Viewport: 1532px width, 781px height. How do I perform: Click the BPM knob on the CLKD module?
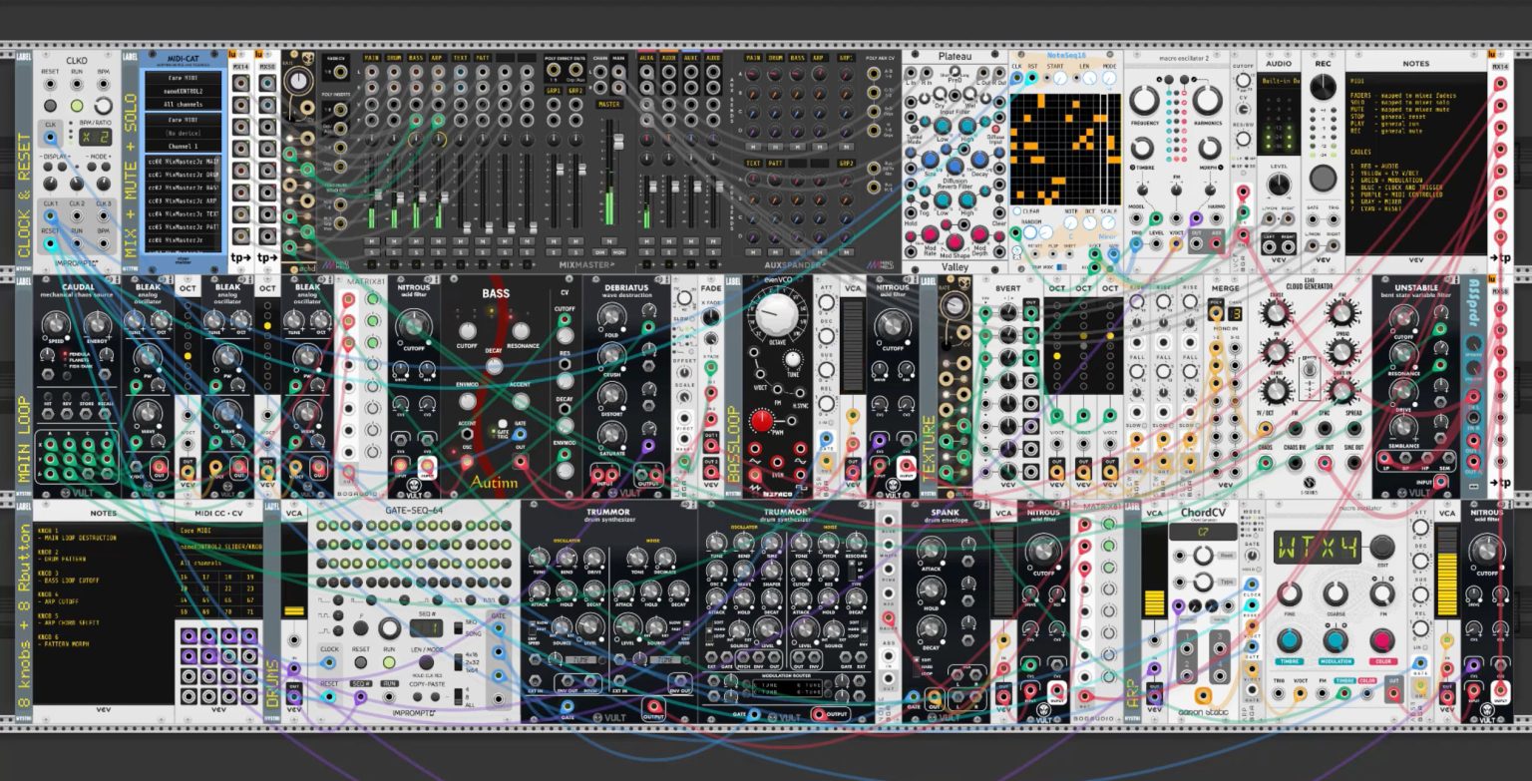[x=104, y=105]
